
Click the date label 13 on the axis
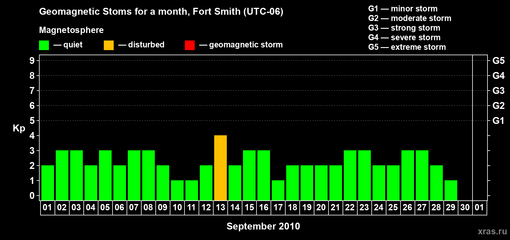coord(220,207)
